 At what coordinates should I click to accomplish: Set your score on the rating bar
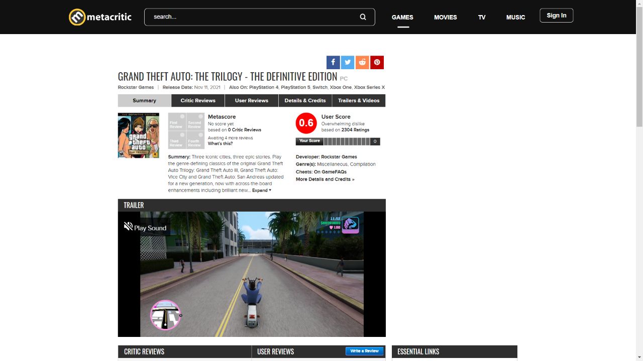pos(346,141)
